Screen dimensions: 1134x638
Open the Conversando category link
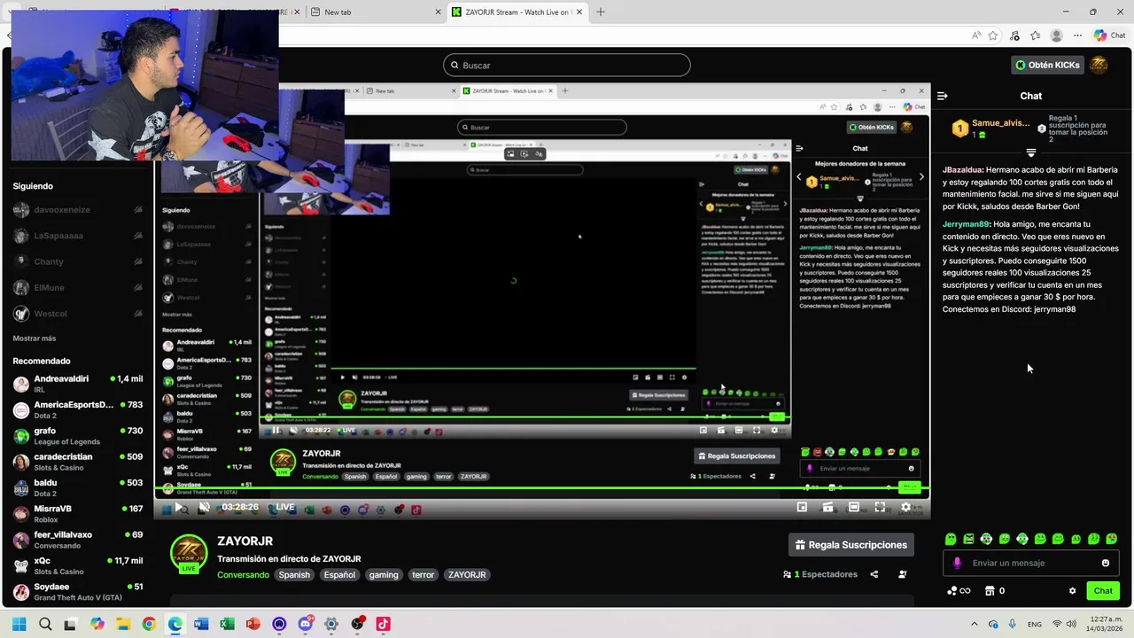click(243, 575)
